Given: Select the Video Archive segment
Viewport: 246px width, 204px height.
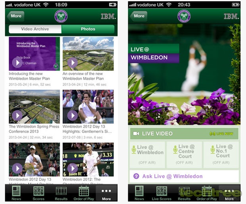Looking at the screenshot, I should click(35, 29).
